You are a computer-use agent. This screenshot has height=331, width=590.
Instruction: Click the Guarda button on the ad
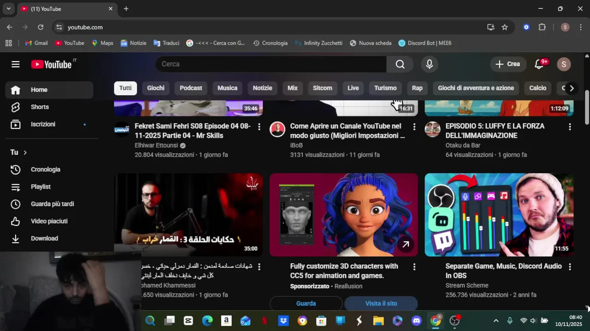306,303
